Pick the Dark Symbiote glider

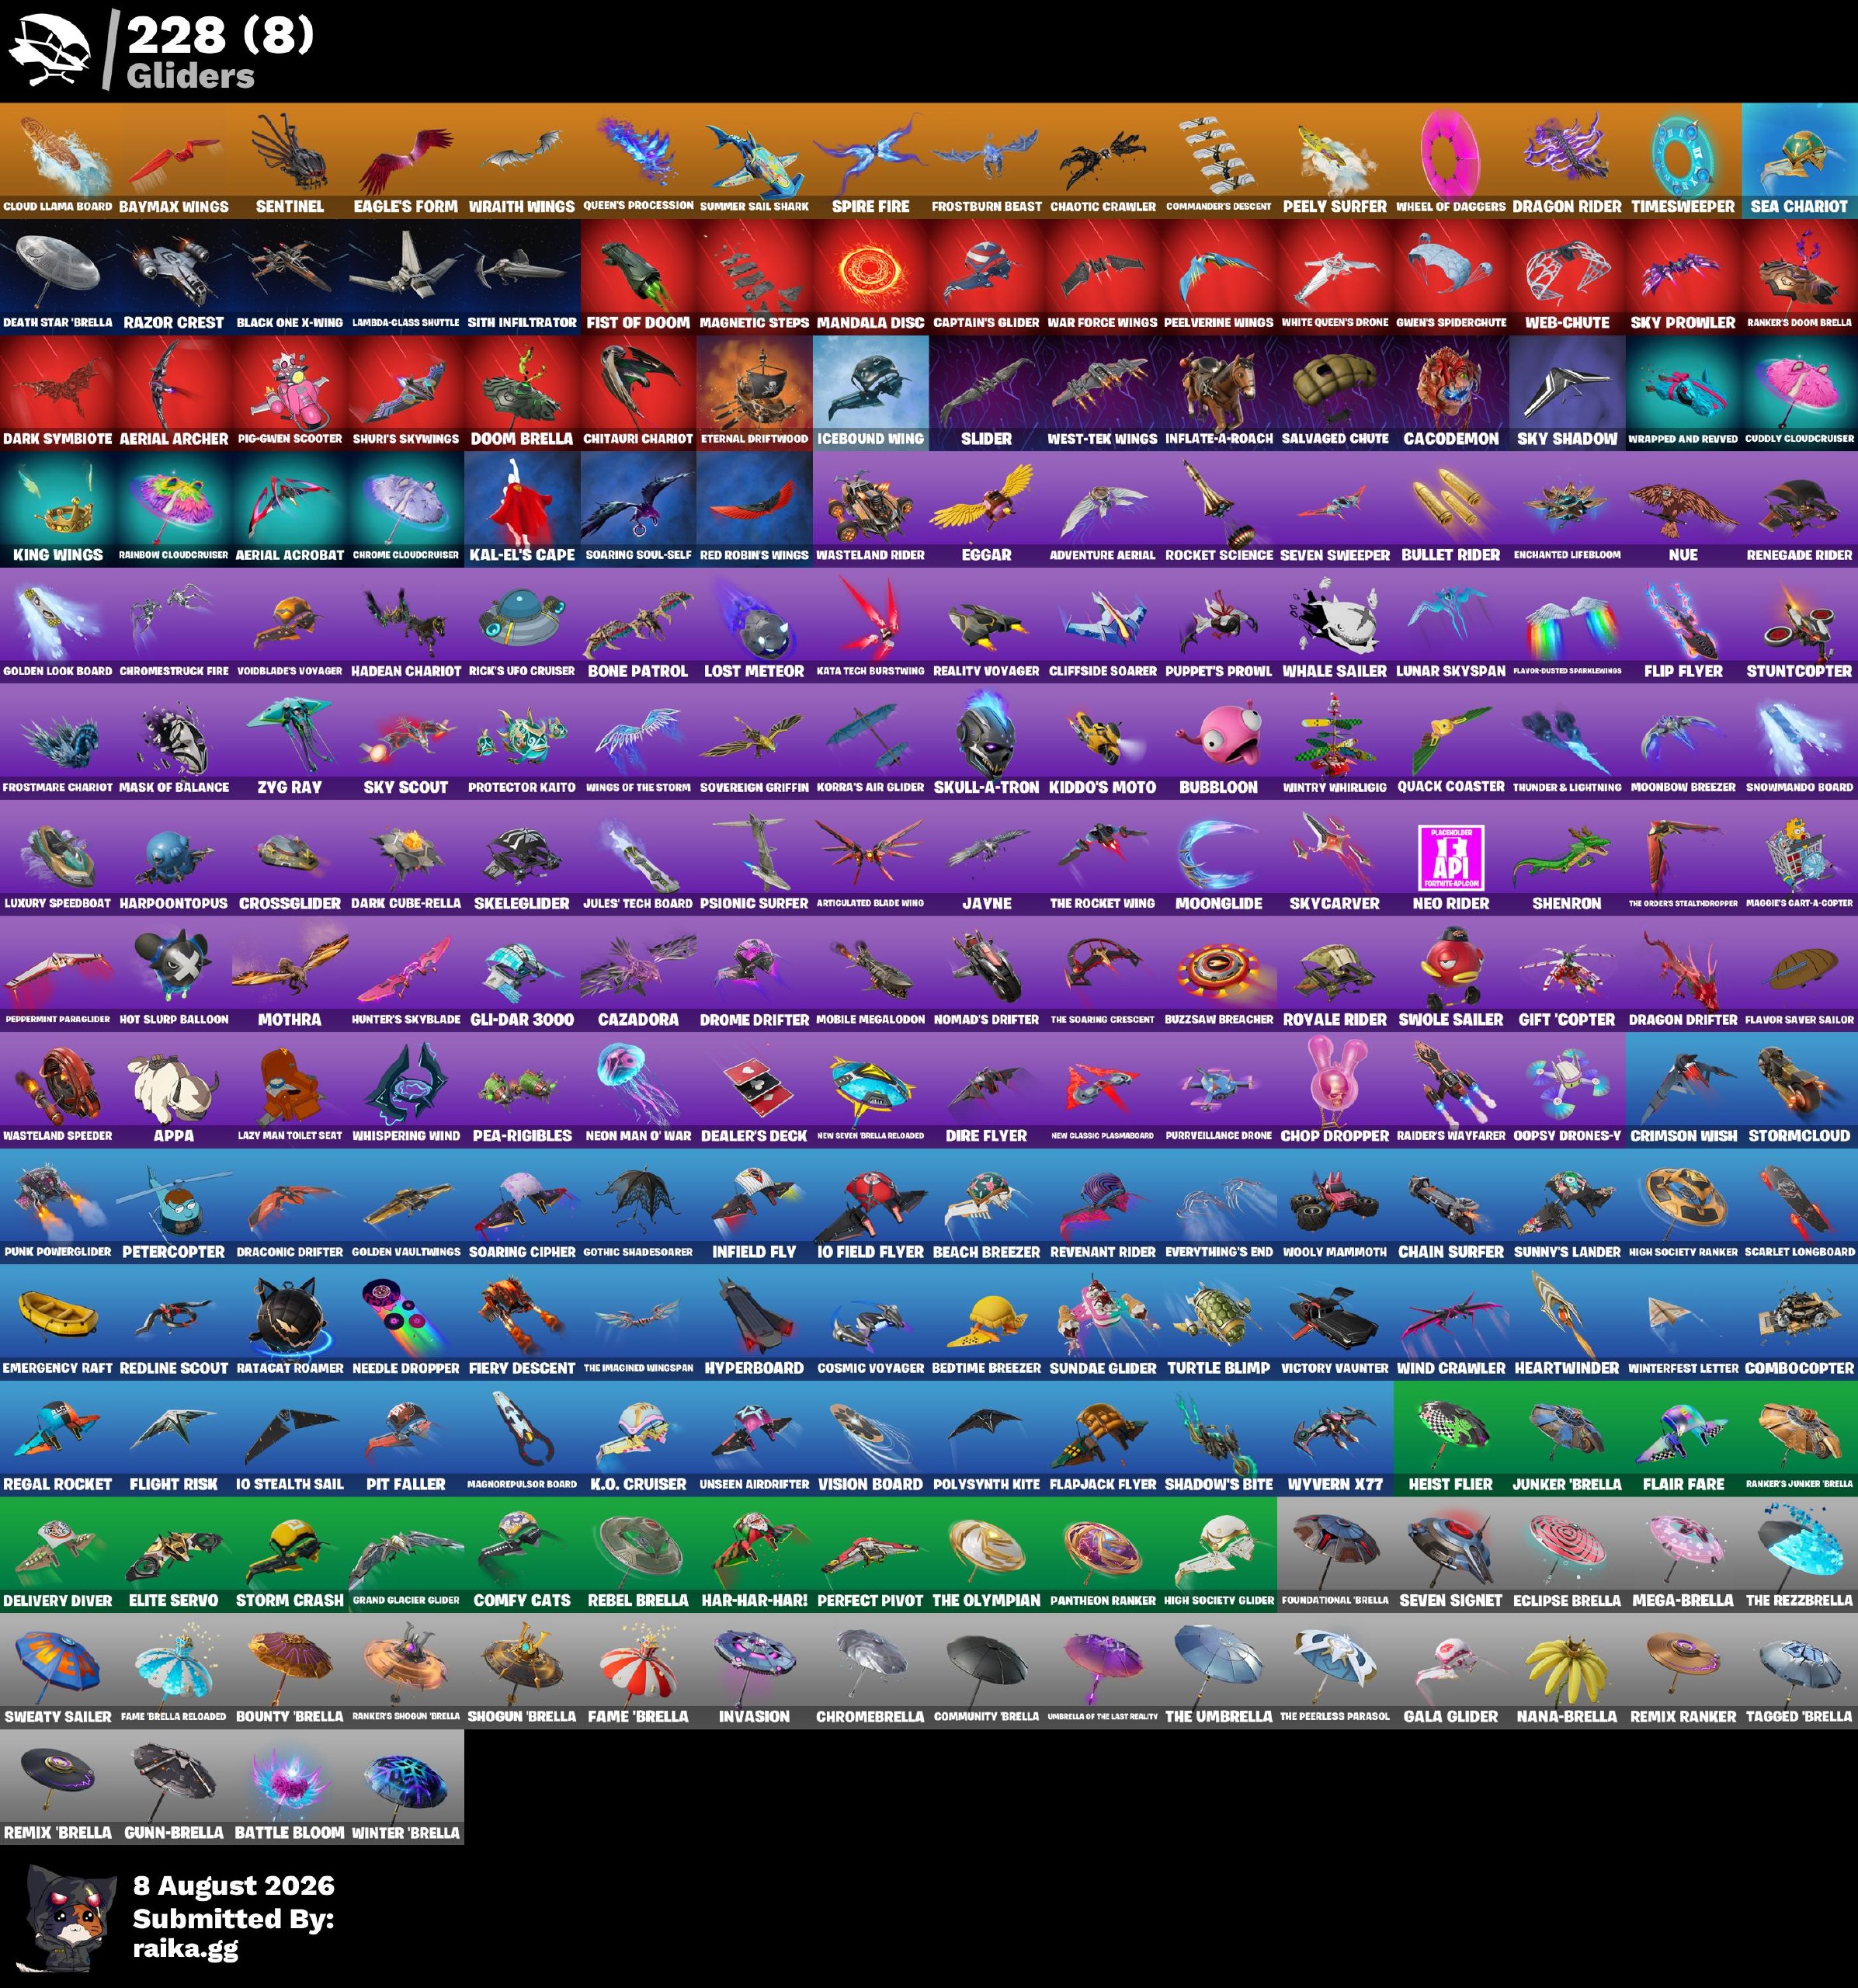[x=58, y=393]
